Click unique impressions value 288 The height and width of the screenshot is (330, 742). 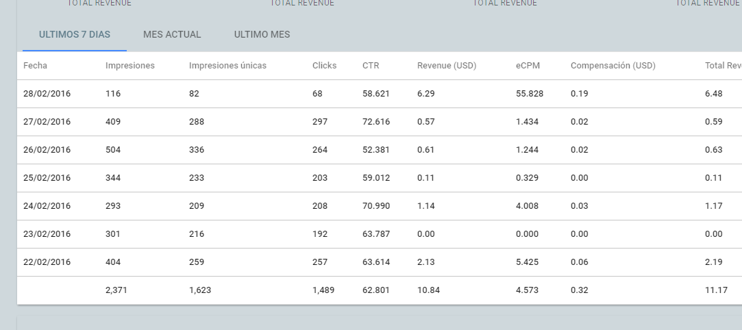pyautogui.click(x=197, y=121)
